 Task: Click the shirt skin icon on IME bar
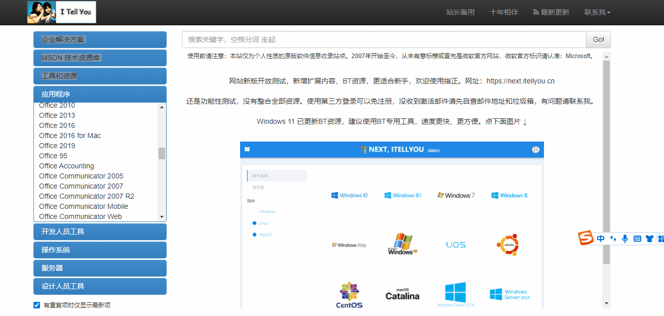click(649, 239)
